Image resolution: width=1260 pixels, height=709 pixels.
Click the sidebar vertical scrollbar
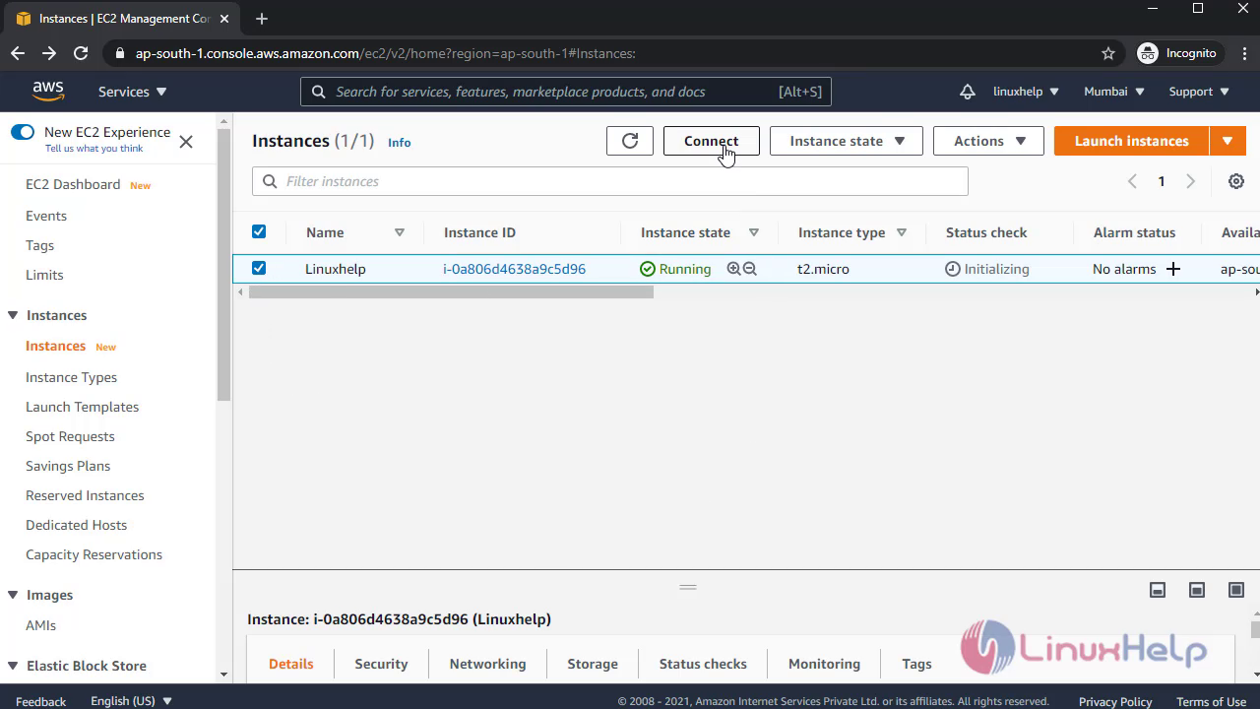click(224, 266)
